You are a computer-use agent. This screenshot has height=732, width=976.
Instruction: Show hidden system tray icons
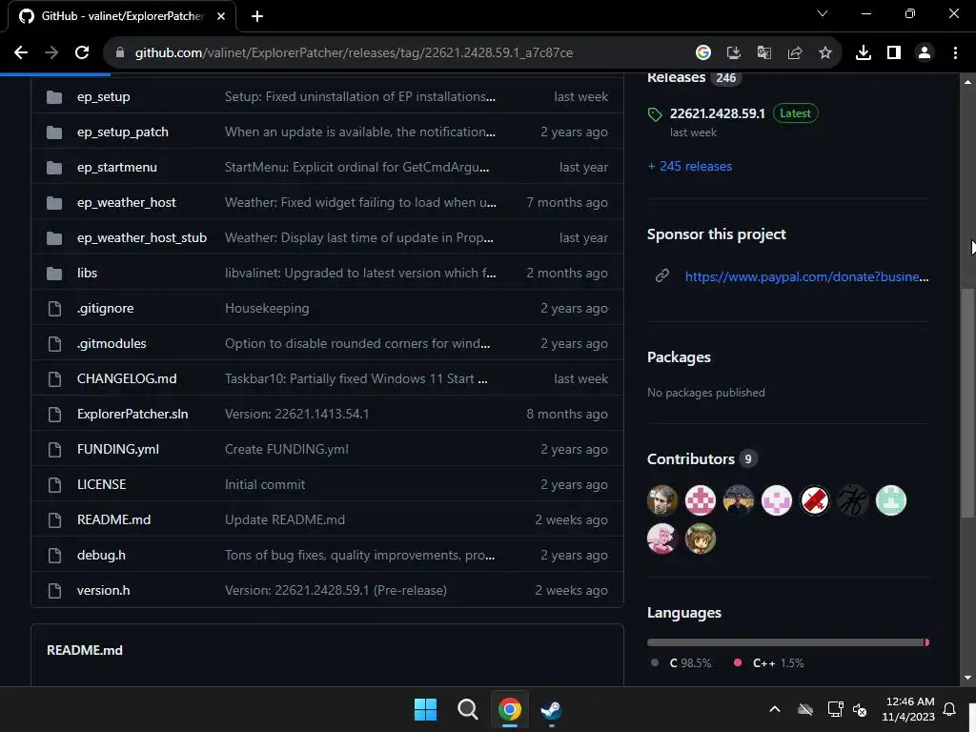774,709
